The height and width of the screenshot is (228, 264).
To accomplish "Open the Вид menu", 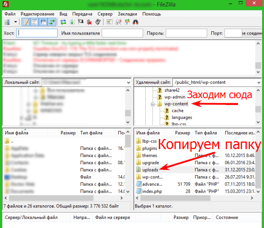I will point(63,14).
